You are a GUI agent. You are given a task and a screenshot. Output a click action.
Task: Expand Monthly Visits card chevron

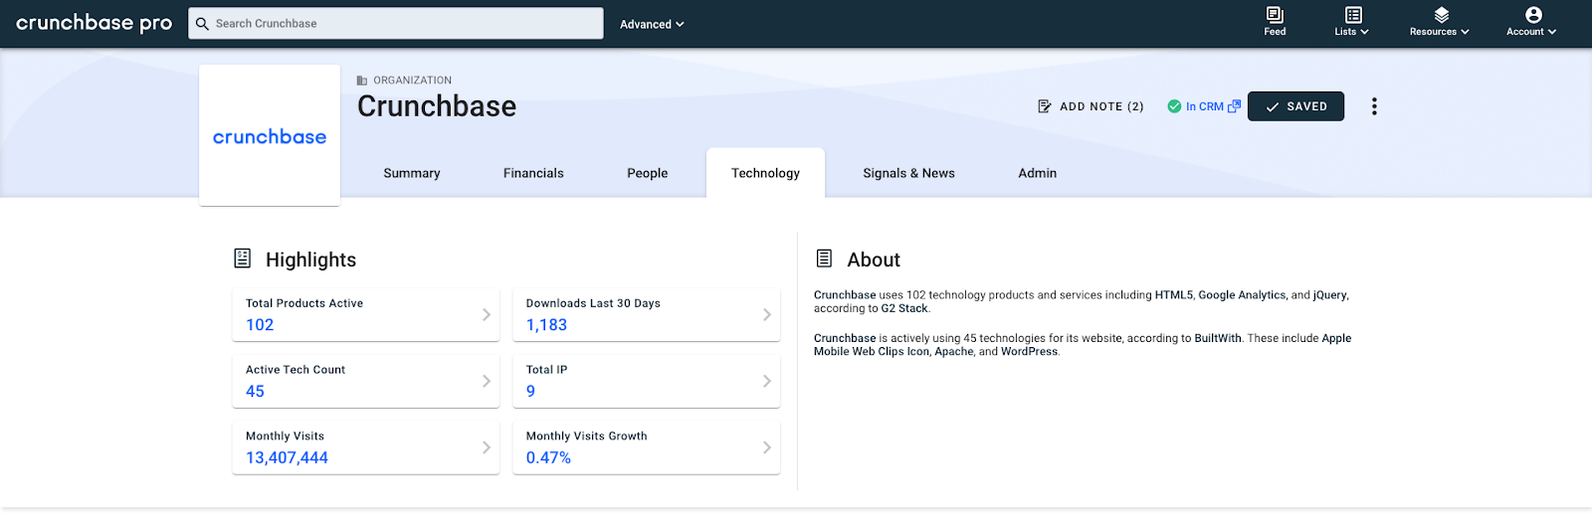[487, 447]
